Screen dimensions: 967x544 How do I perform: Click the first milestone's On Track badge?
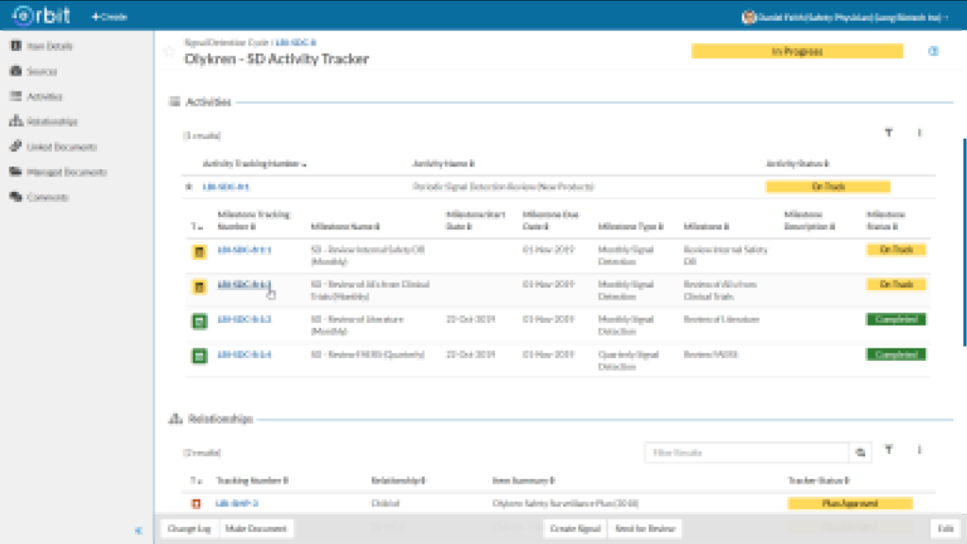(896, 249)
